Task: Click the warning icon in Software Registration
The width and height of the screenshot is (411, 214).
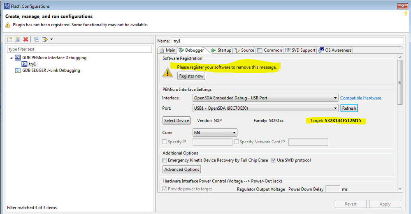Action: tap(167, 72)
